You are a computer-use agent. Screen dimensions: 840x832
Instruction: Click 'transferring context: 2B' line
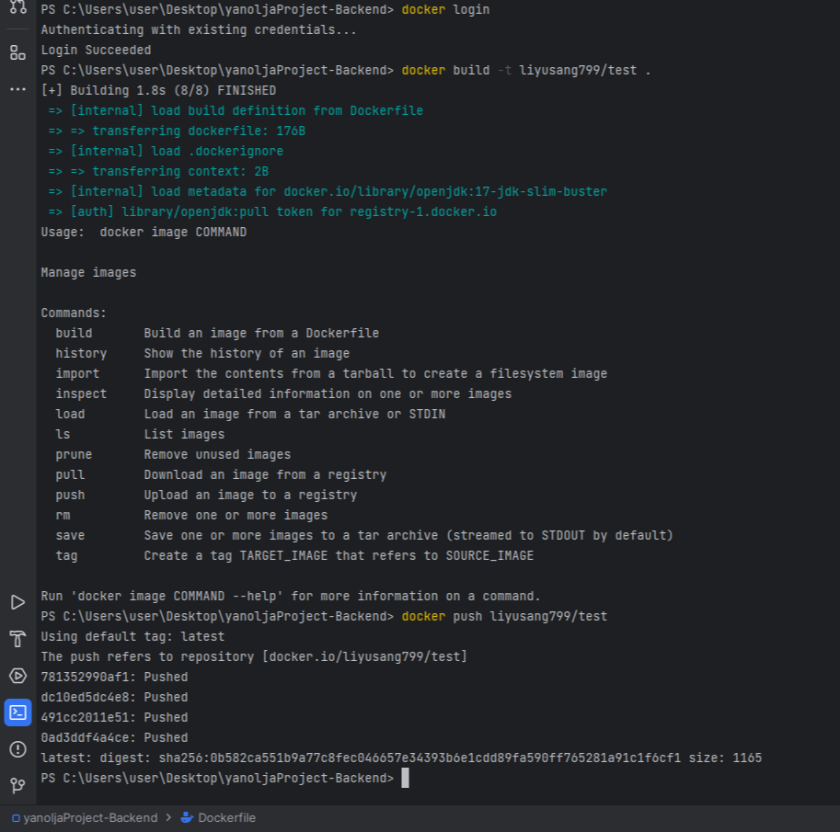point(158,171)
